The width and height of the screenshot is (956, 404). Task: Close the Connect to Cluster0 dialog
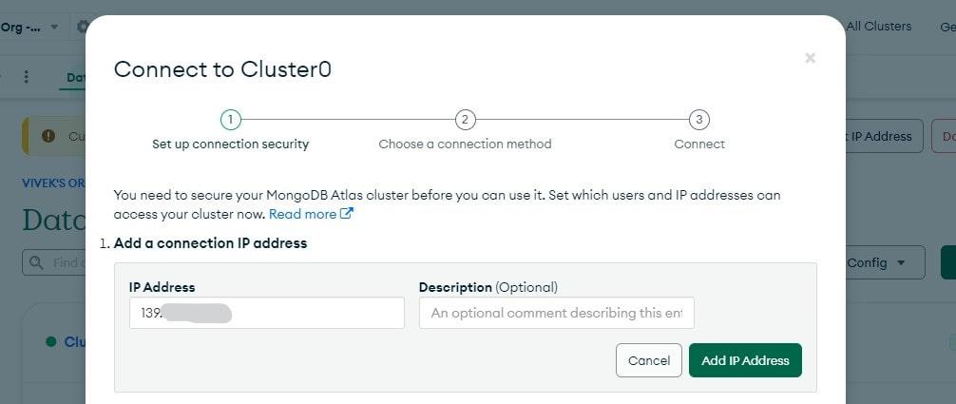[x=810, y=58]
